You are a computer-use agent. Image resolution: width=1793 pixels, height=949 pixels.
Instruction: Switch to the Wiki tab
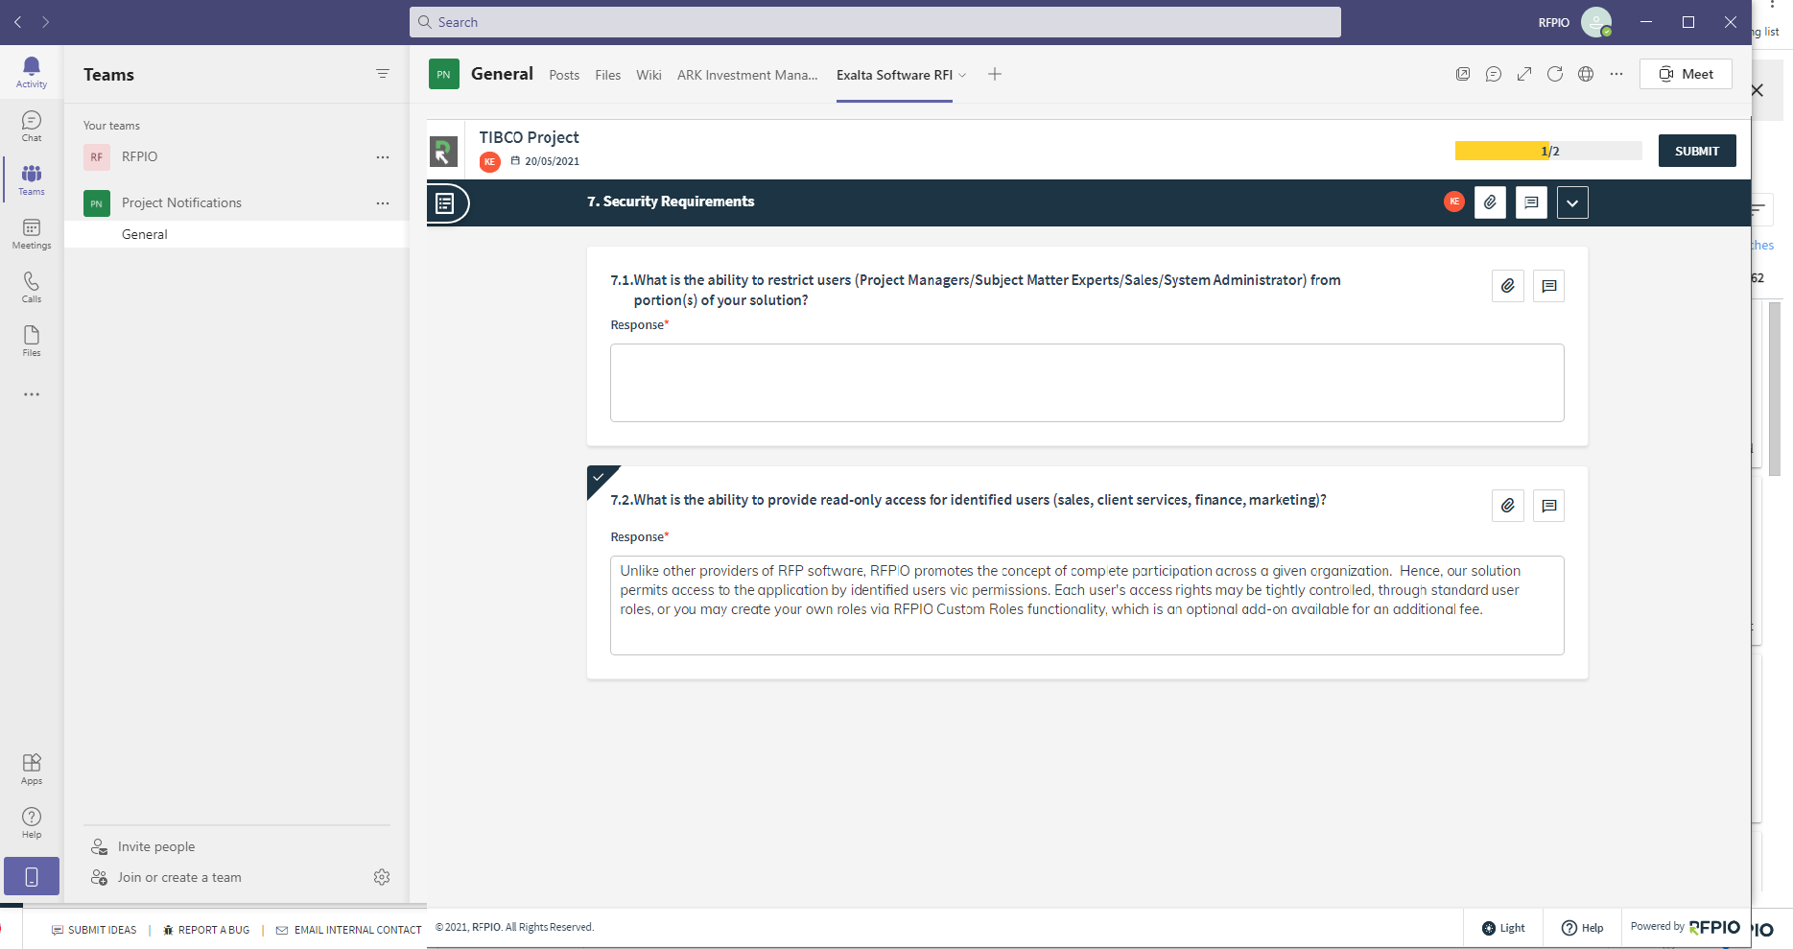click(649, 75)
